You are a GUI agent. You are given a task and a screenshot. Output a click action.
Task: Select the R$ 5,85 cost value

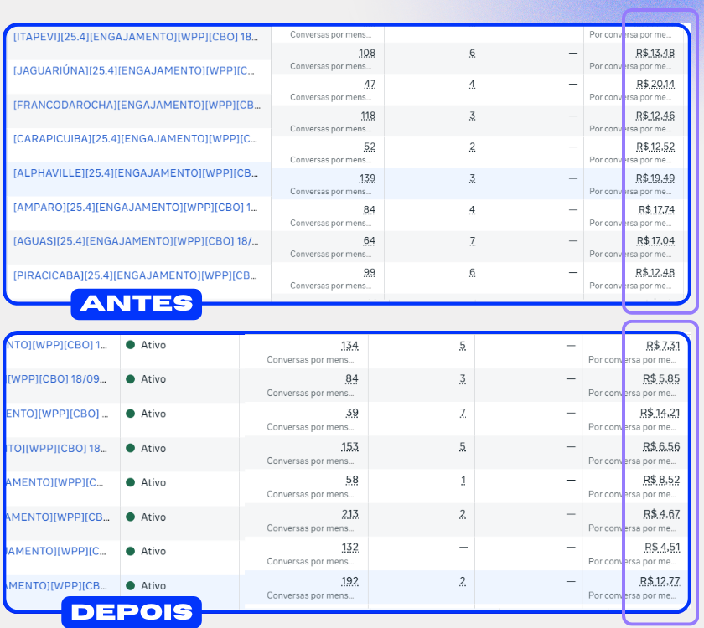point(661,379)
